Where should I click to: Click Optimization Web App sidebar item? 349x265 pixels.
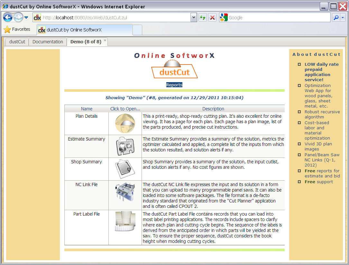[x=318, y=96]
